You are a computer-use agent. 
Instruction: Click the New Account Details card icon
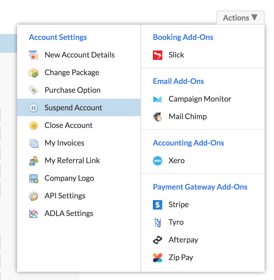pyautogui.click(x=34, y=55)
